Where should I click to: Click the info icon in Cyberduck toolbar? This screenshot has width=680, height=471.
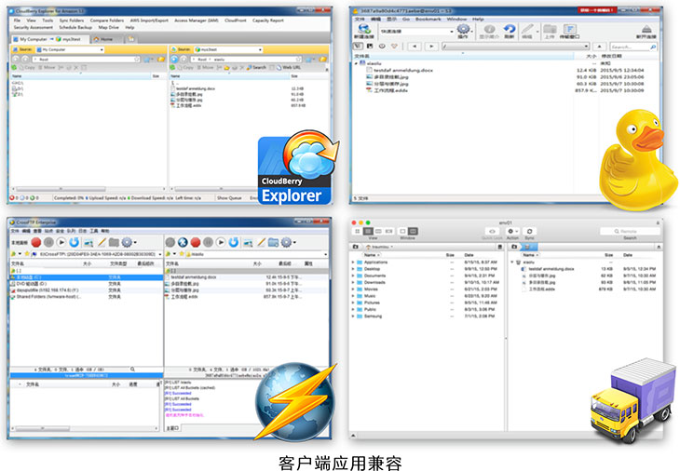pyautogui.click(x=490, y=30)
